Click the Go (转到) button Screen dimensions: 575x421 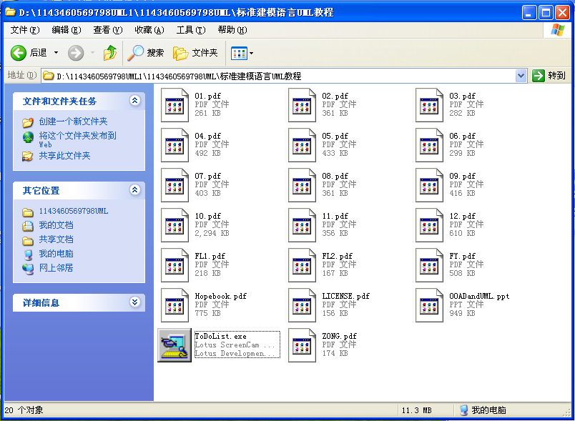549,76
